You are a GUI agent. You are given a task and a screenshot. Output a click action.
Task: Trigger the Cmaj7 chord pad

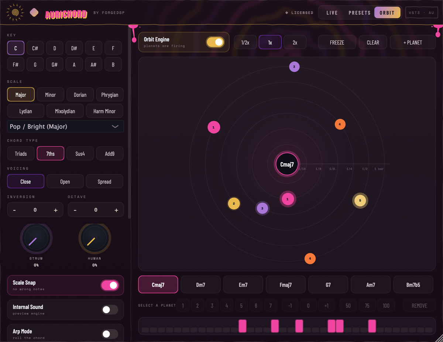click(158, 285)
